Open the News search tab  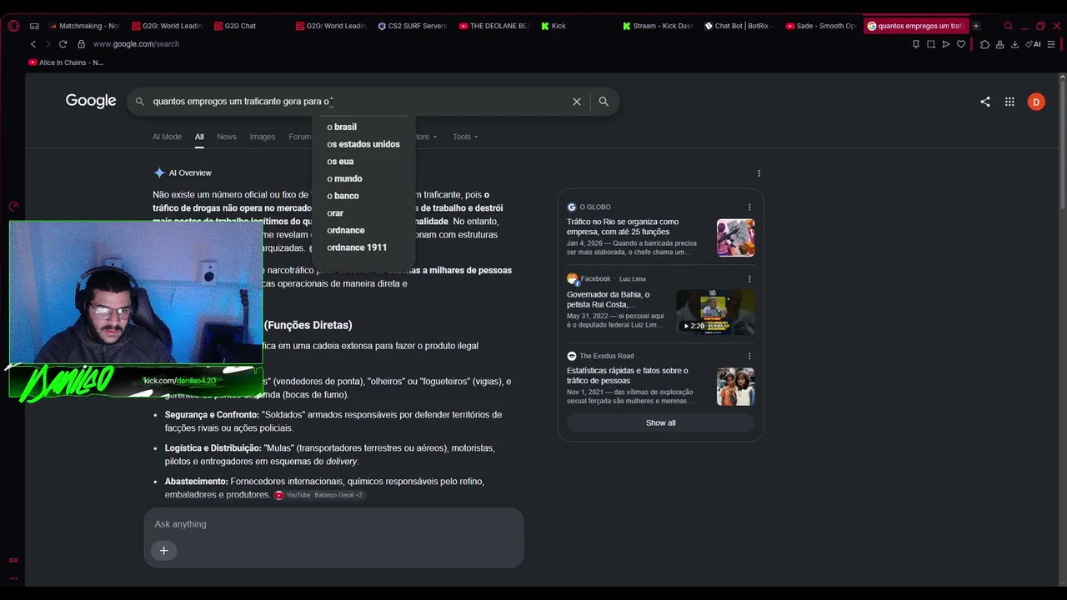pos(227,137)
